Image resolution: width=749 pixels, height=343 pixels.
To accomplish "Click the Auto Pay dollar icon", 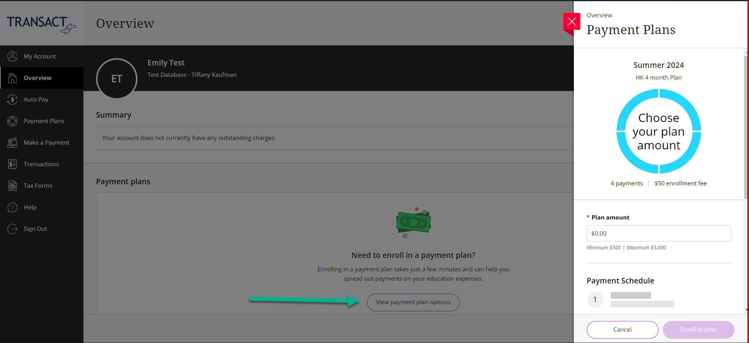I will pos(13,100).
